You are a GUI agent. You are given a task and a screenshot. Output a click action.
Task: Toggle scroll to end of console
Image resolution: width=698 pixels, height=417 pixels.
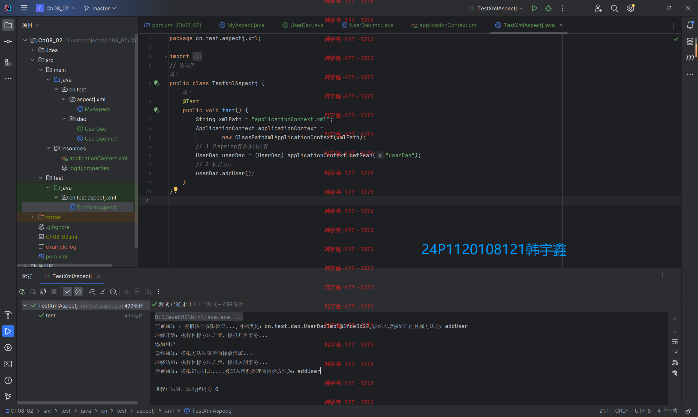pos(675,352)
